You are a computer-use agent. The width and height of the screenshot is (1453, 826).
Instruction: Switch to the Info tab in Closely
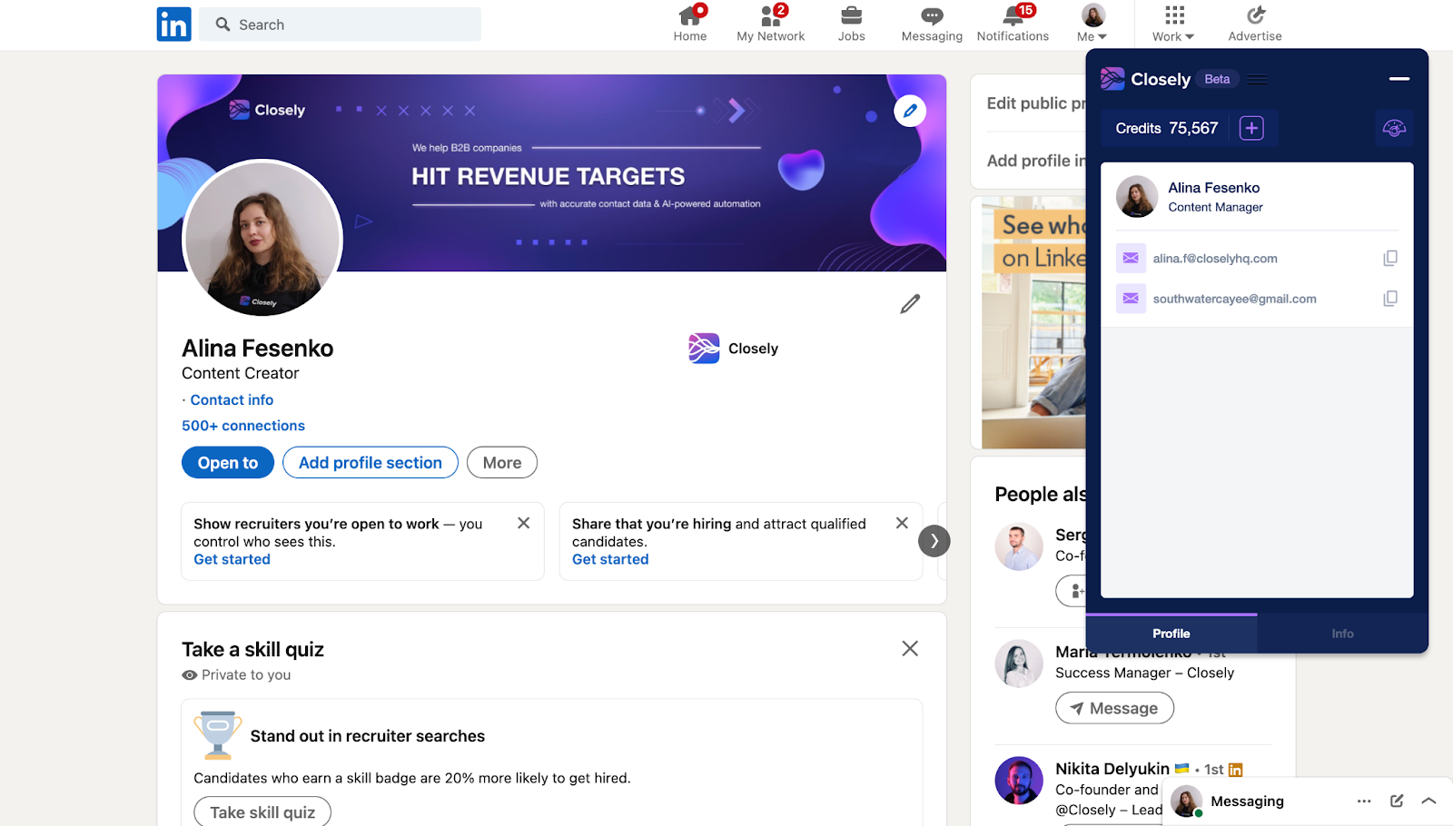pyautogui.click(x=1342, y=634)
